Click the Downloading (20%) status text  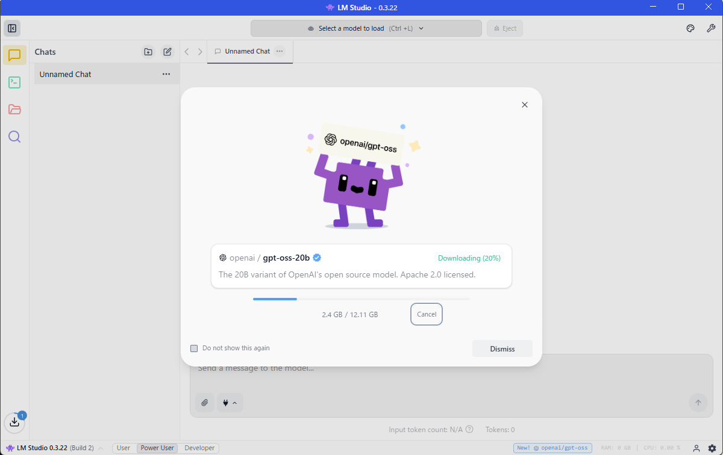point(469,258)
